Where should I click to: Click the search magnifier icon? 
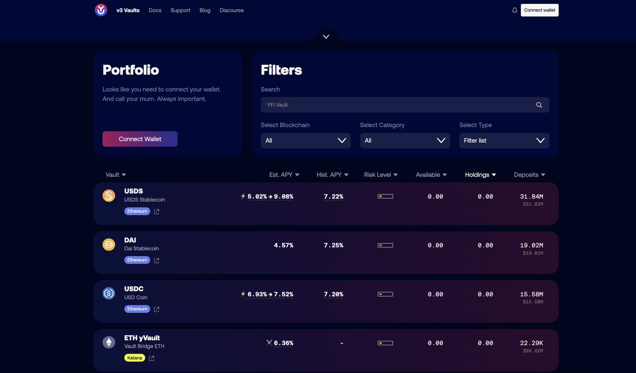[x=539, y=105]
